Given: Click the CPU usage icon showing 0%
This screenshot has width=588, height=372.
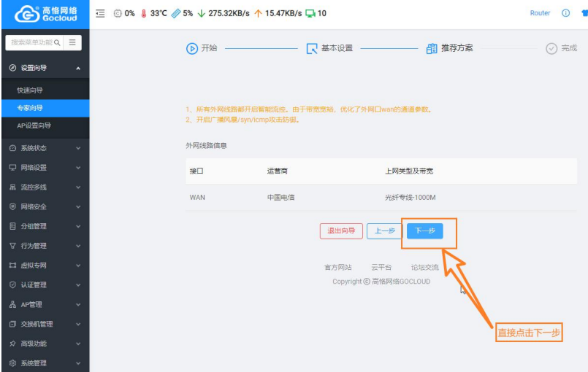Looking at the screenshot, I should pyautogui.click(x=118, y=13).
